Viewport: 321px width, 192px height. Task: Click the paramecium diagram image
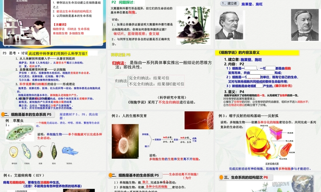[x=20, y=132]
